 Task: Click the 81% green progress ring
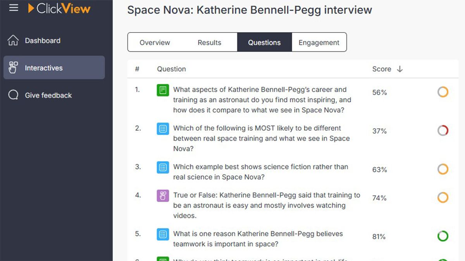(443, 236)
